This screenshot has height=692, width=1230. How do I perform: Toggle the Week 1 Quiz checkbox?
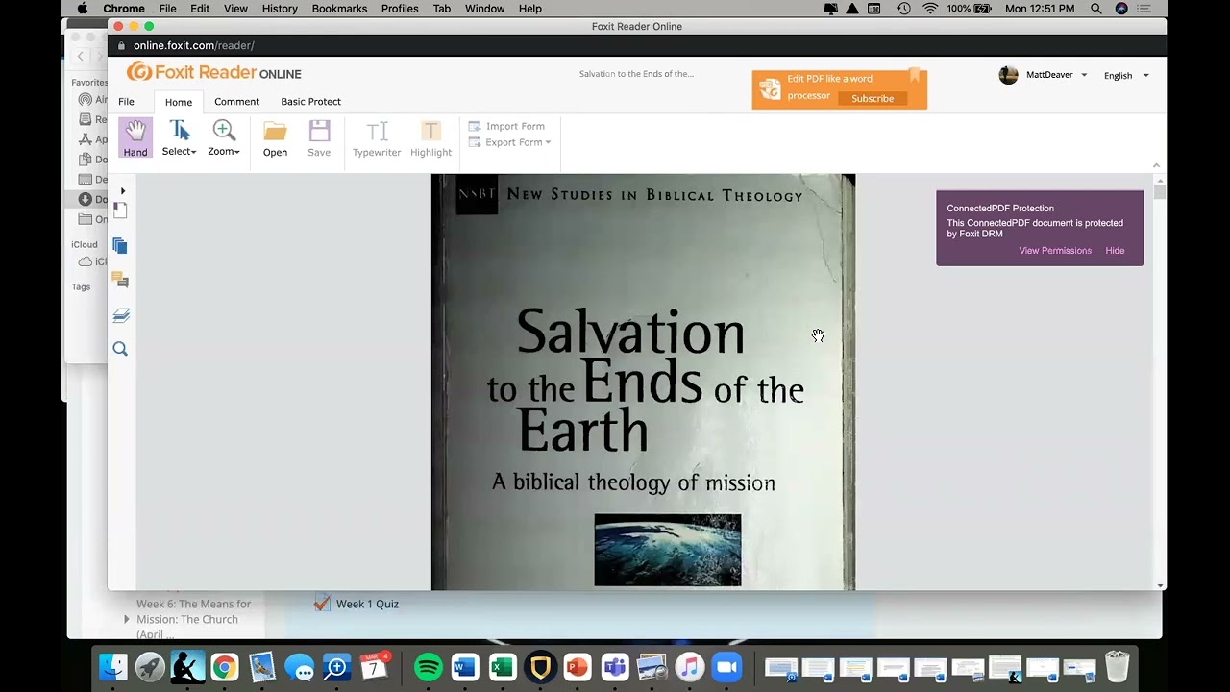click(322, 604)
